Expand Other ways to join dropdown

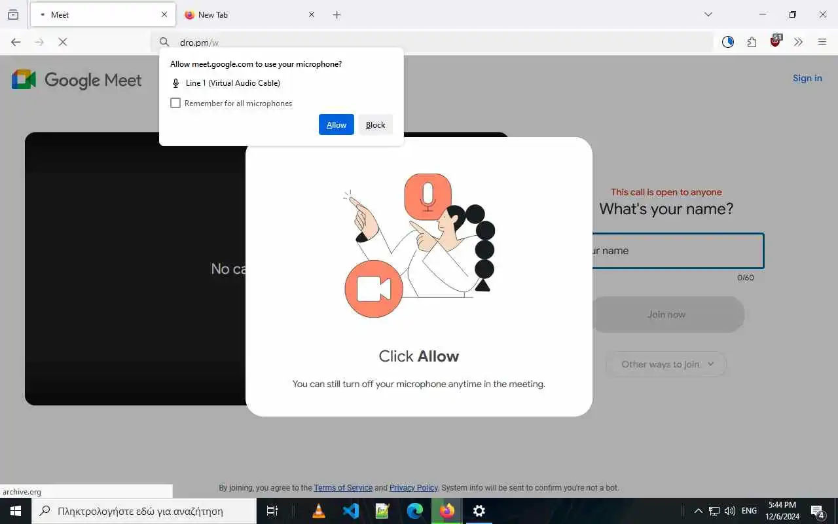666,364
